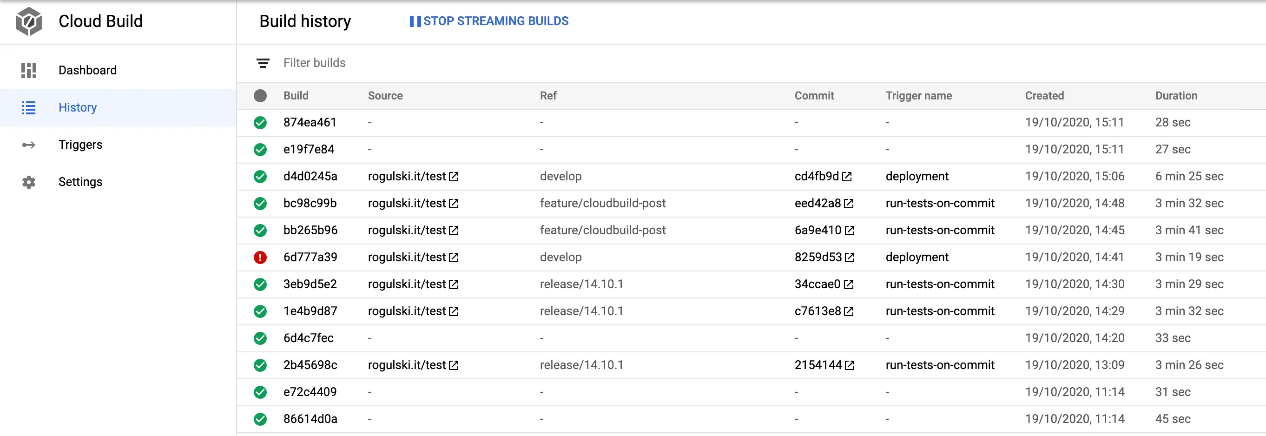Click the 19/10/2020, 13:09 created timestamp

coord(1075,365)
